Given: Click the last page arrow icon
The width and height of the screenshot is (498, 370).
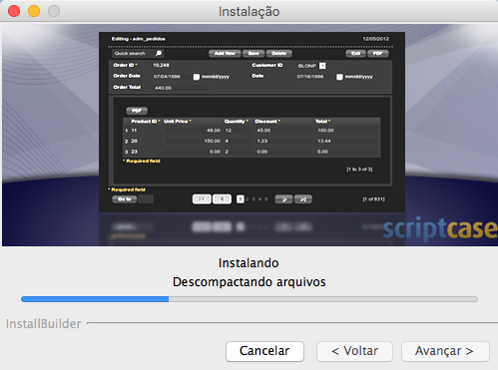Looking at the screenshot, I should pos(303,199).
